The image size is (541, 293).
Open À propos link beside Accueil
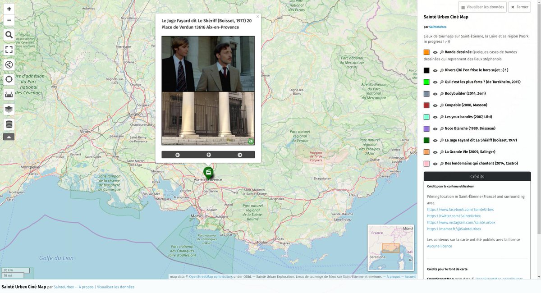393,277
